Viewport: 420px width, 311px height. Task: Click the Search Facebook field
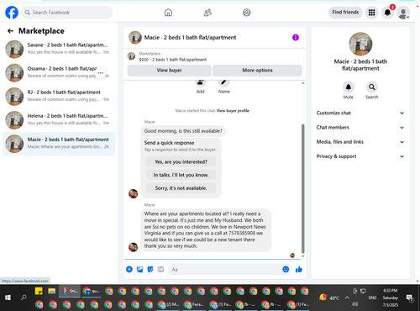(67, 13)
